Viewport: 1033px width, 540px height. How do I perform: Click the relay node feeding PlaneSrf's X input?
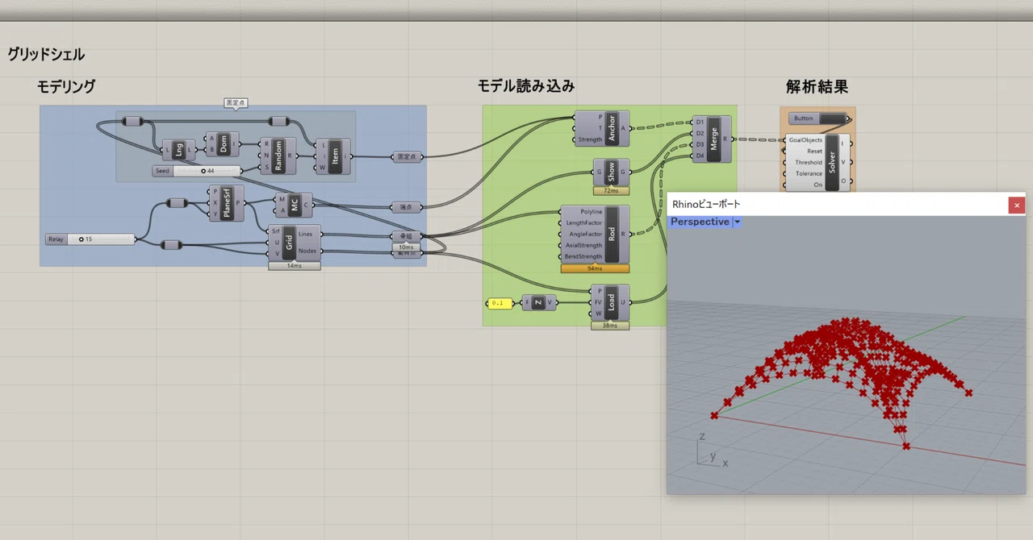(x=177, y=203)
